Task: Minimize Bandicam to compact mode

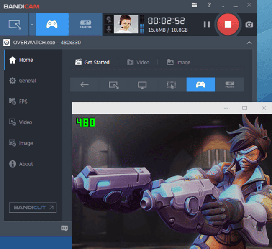Action: point(223,6)
